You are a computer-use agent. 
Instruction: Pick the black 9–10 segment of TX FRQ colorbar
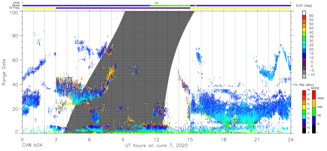click(304, 130)
